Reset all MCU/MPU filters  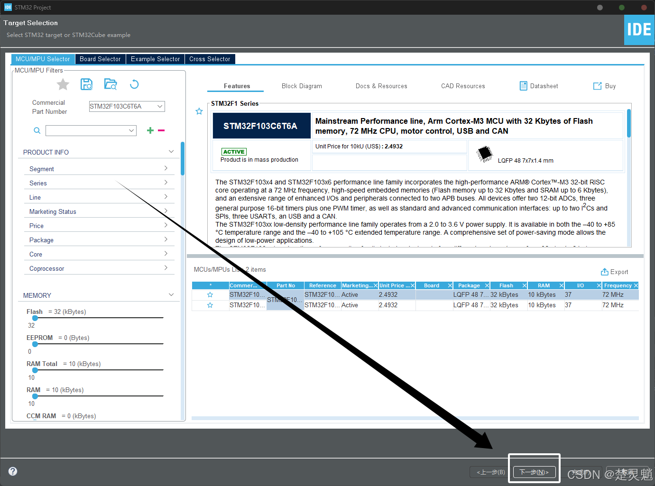[x=134, y=84]
